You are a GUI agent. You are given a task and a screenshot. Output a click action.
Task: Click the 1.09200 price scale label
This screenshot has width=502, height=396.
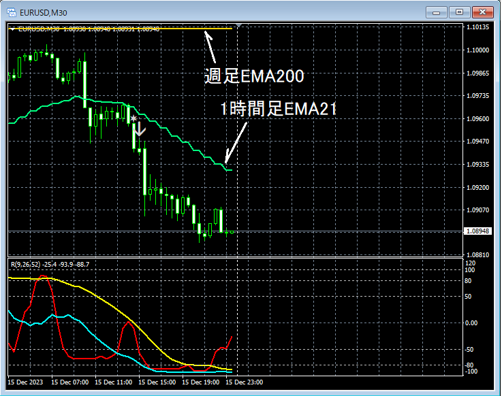pyautogui.click(x=477, y=187)
